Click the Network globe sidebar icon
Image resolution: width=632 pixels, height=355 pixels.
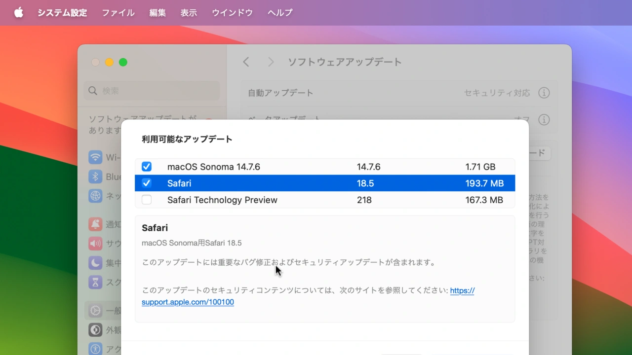95,196
